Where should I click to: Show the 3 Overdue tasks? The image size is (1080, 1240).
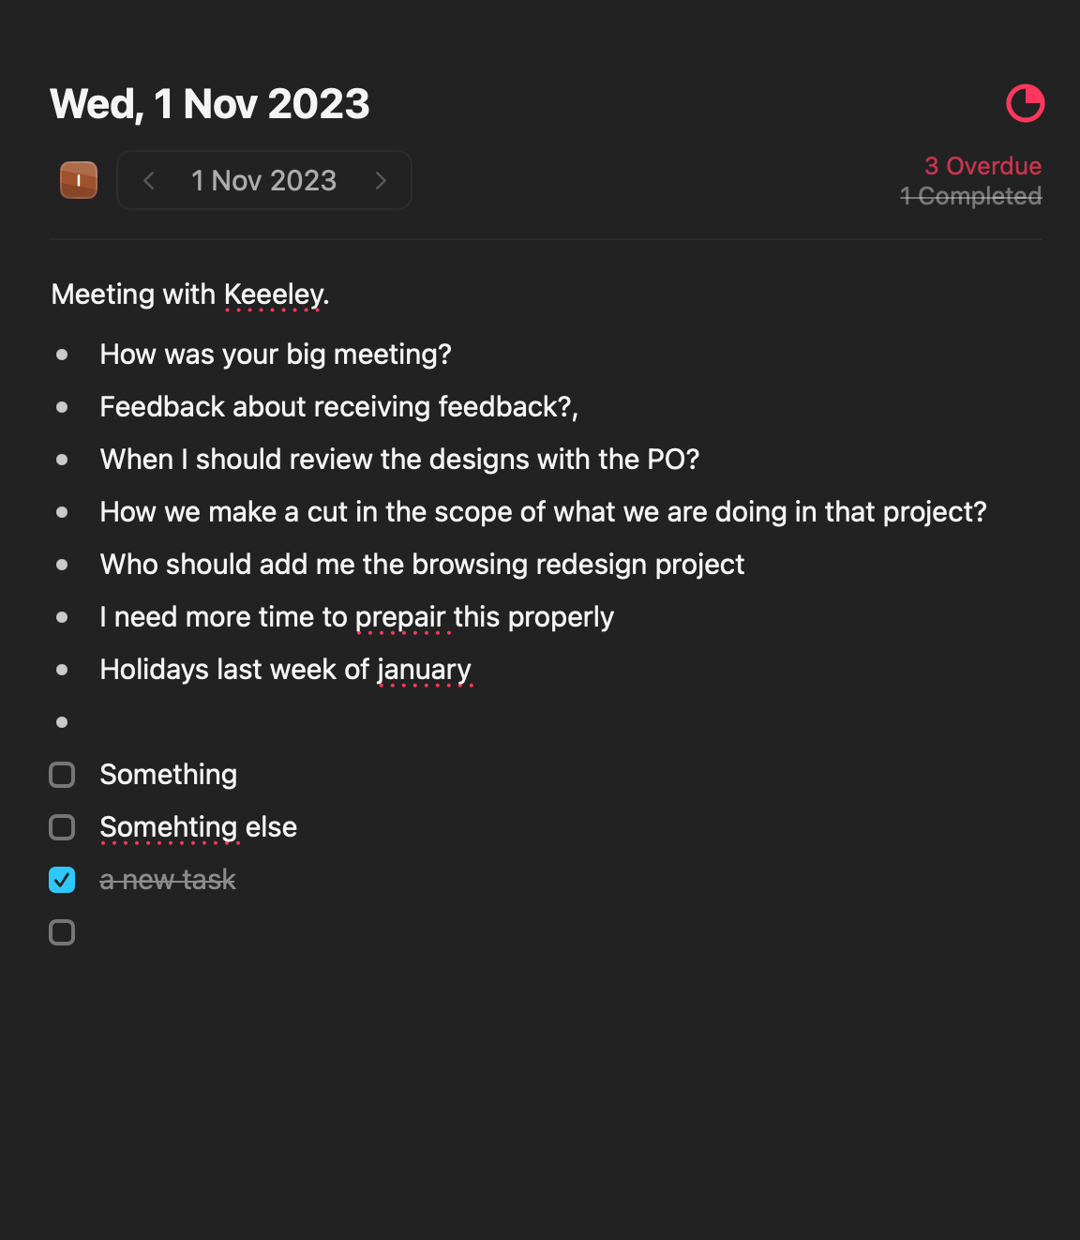(x=982, y=166)
